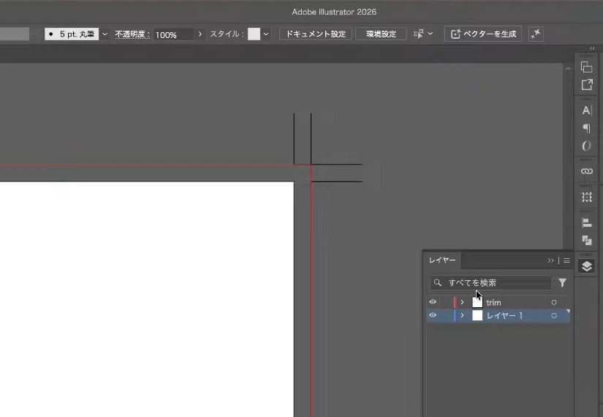Open the OpenType panel icon
Image resolution: width=603 pixels, height=417 pixels.
tap(586, 146)
